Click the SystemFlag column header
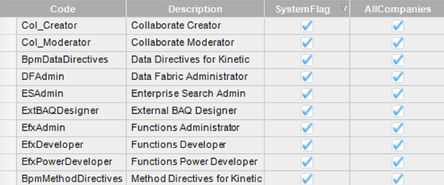 (x=303, y=9)
